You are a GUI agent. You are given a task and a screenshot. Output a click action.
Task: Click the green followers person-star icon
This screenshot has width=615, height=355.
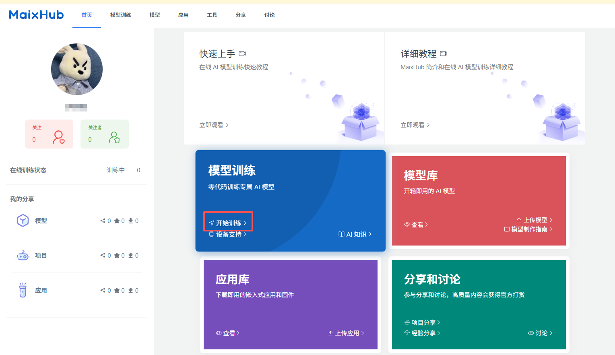click(114, 137)
